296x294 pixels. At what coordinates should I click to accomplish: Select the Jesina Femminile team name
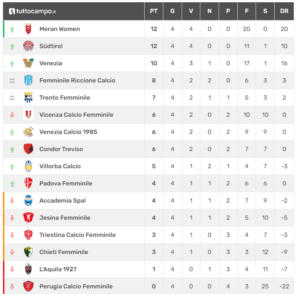tap(65, 218)
